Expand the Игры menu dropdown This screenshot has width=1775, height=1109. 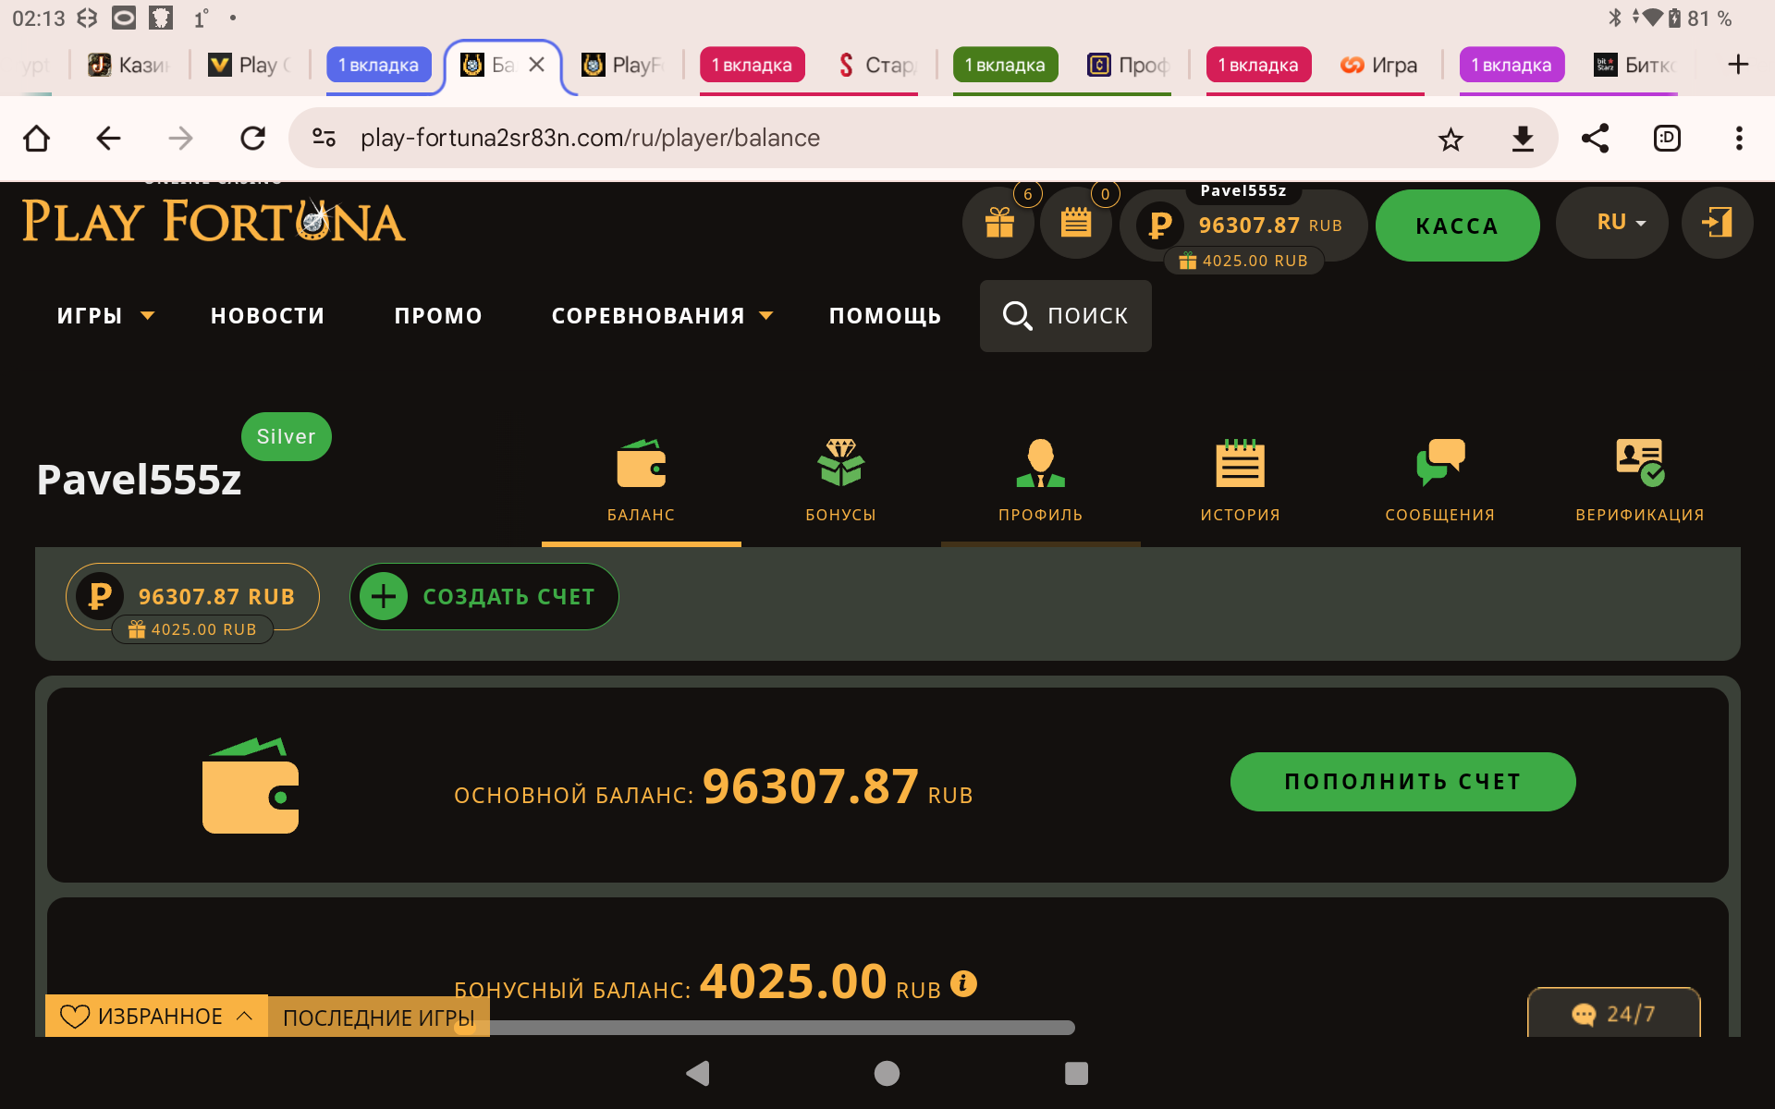(104, 316)
